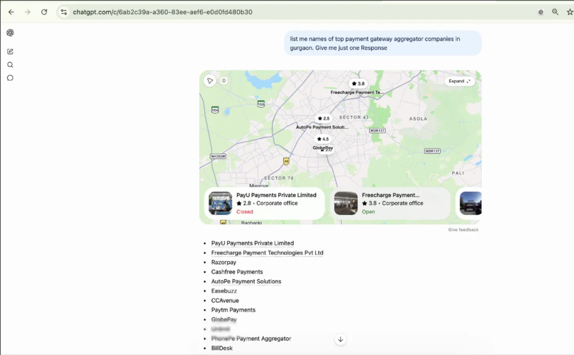The height and width of the screenshot is (355, 574).
Task: Click the Give feedback link
Action: (463, 230)
